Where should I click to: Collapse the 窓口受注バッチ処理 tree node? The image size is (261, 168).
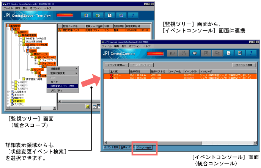[20, 45]
